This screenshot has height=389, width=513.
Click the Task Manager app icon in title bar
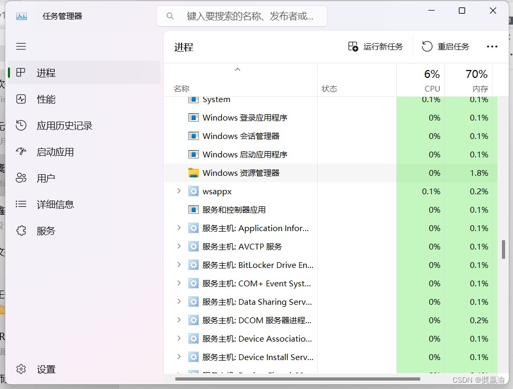coord(22,16)
